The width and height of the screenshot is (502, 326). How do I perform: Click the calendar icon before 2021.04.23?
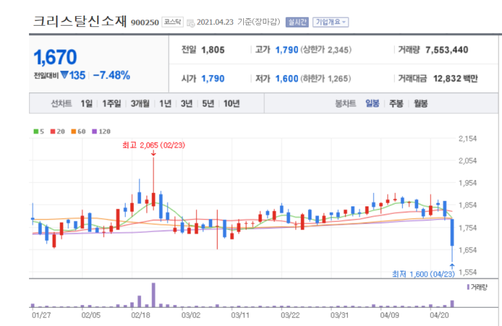[x=191, y=23]
